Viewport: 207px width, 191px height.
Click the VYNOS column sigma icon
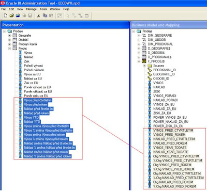[x=150, y=83]
